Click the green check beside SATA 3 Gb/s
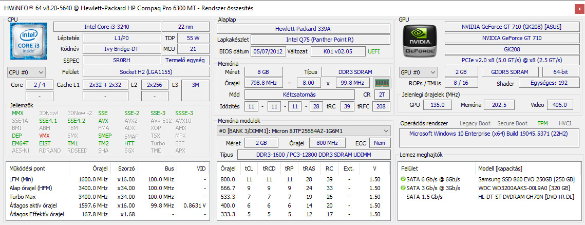 (x=403, y=188)
